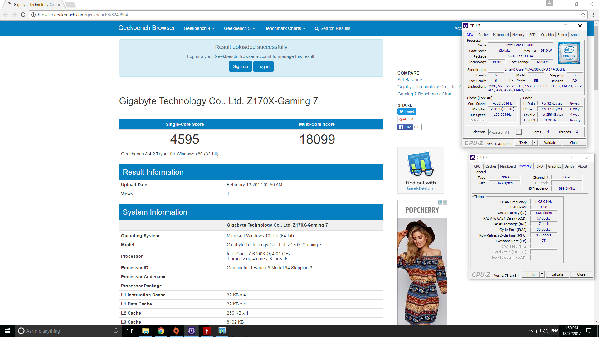Open the taskbar clock showing 1:50 PM
599x337 pixels.
coord(572,331)
